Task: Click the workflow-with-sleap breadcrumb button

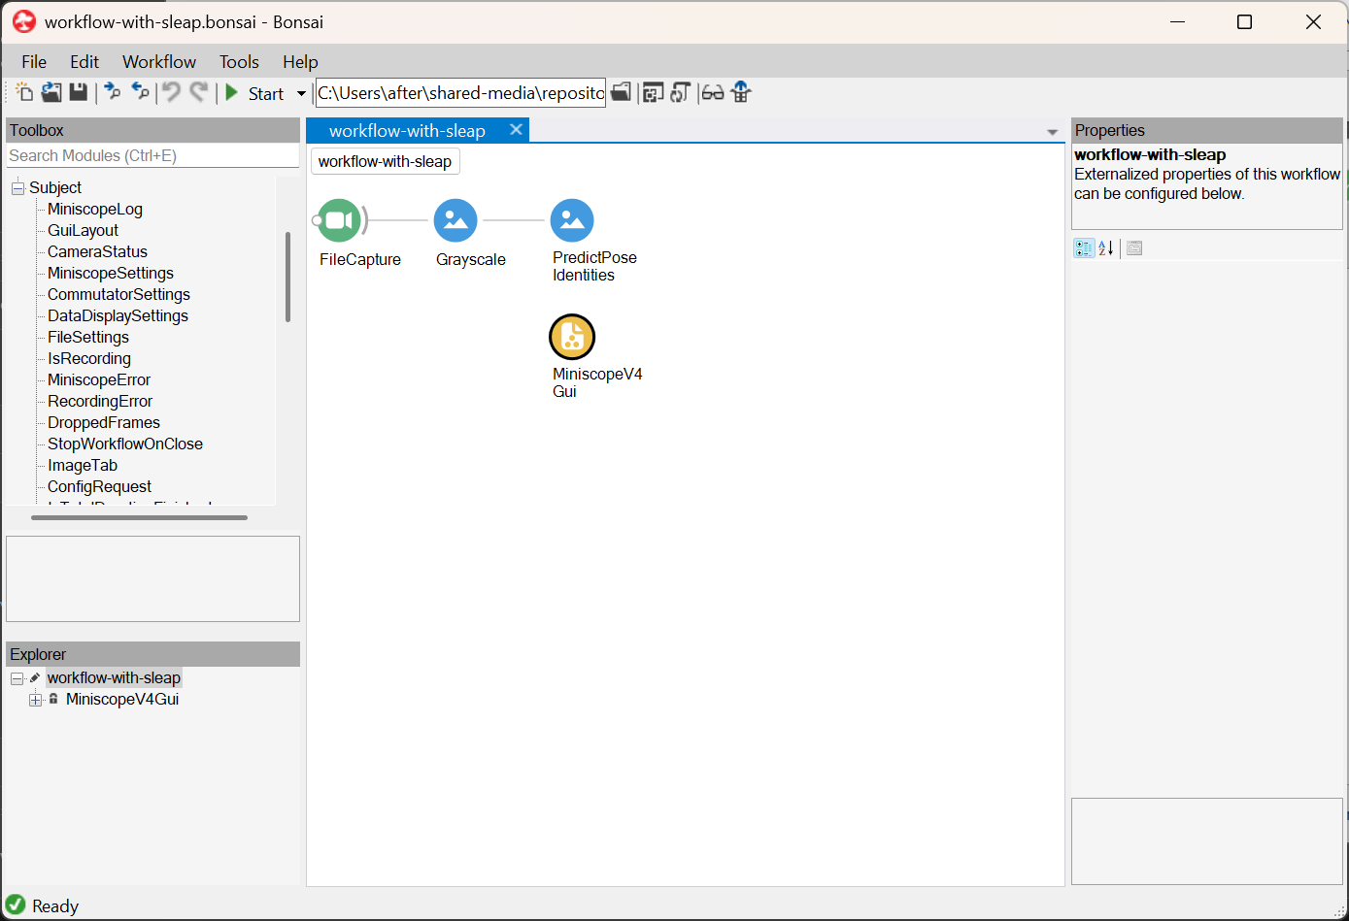Action: [x=385, y=162]
